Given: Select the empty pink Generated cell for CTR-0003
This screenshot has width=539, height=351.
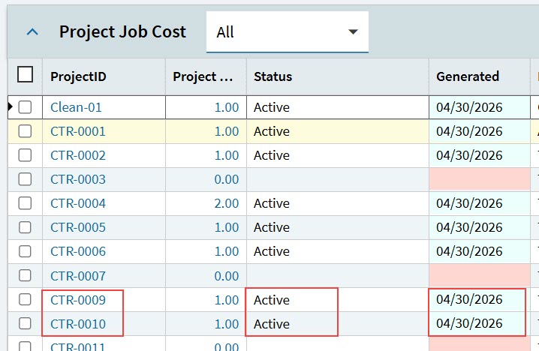Looking at the screenshot, I should (x=480, y=179).
